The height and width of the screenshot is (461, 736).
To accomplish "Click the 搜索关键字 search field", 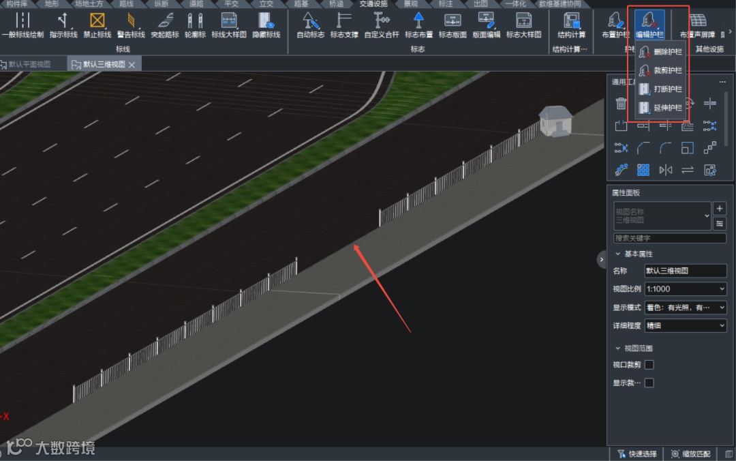I will (x=669, y=238).
